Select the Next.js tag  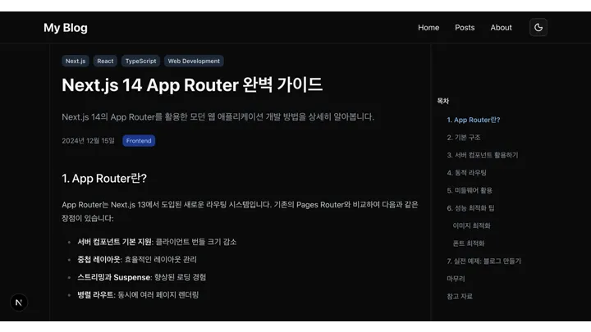point(76,61)
